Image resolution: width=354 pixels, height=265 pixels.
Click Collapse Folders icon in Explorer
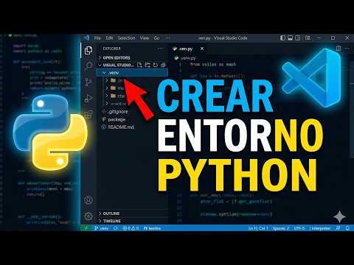163,65
